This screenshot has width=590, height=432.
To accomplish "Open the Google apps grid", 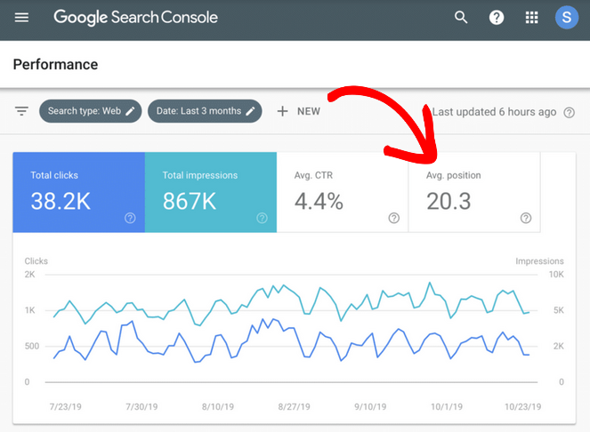I will click(532, 18).
